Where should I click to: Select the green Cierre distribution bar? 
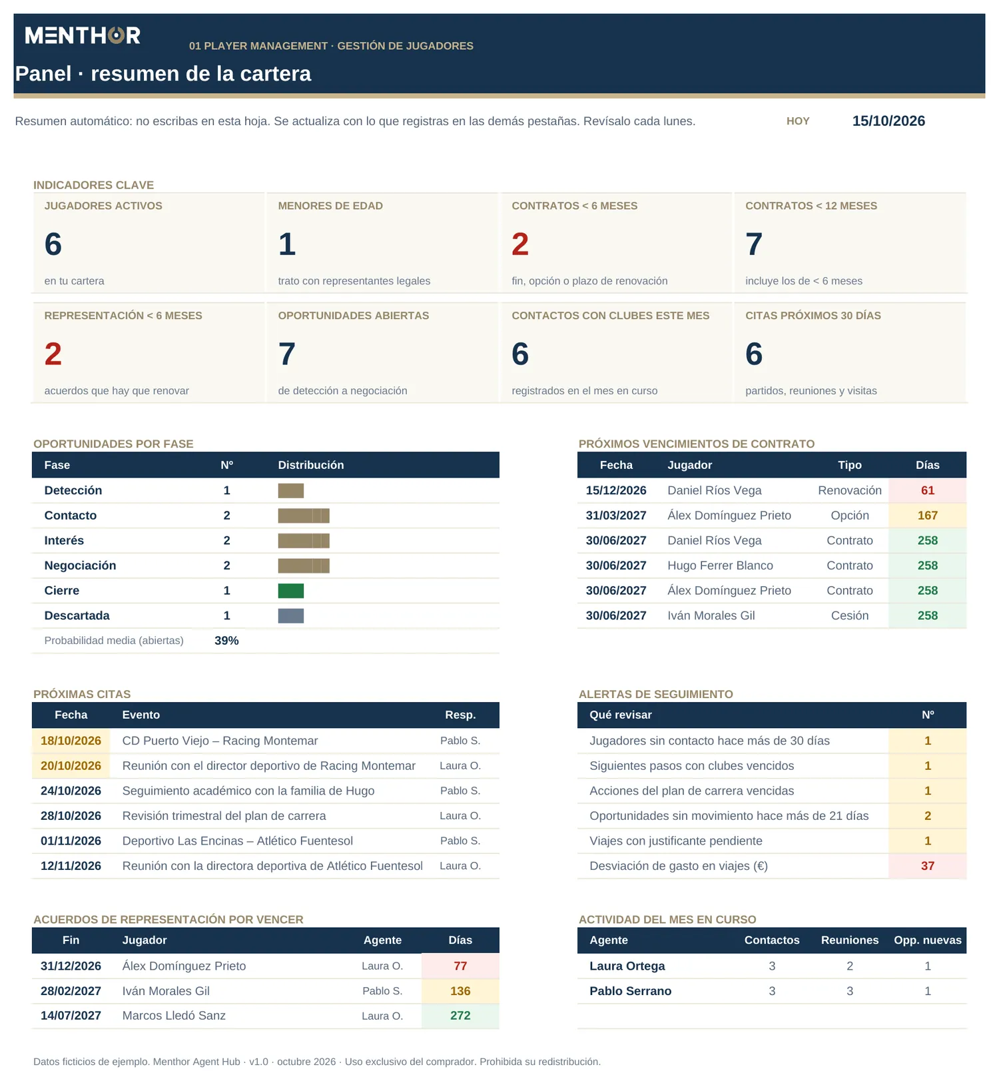point(291,591)
